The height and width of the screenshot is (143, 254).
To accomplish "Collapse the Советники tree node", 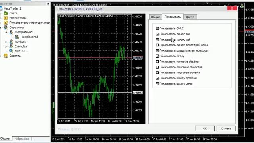I will tap(0, 27).
